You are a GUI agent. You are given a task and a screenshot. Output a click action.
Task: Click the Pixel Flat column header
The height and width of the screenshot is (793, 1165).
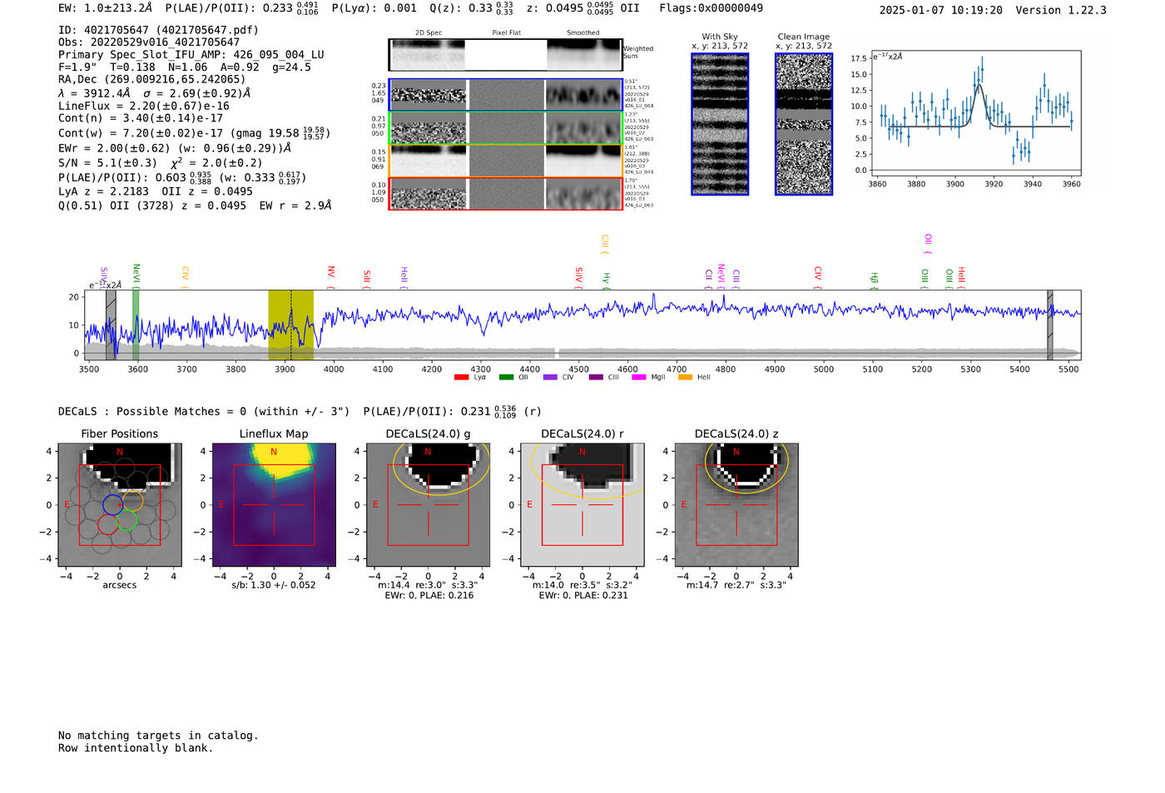[506, 32]
